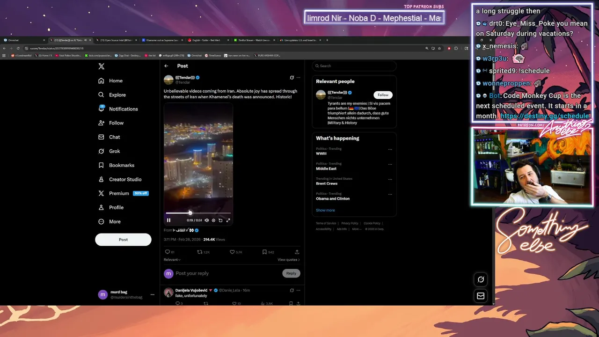Expand the Relevant sort dropdown
This screenshot has width=599, height=337.
[x=172, y=260]
